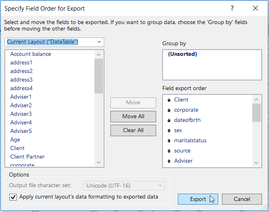Click the reorder handle icon beside sex
Viewport: 269px width, 212px height.
pyautogui.click(x=169, y=130)
